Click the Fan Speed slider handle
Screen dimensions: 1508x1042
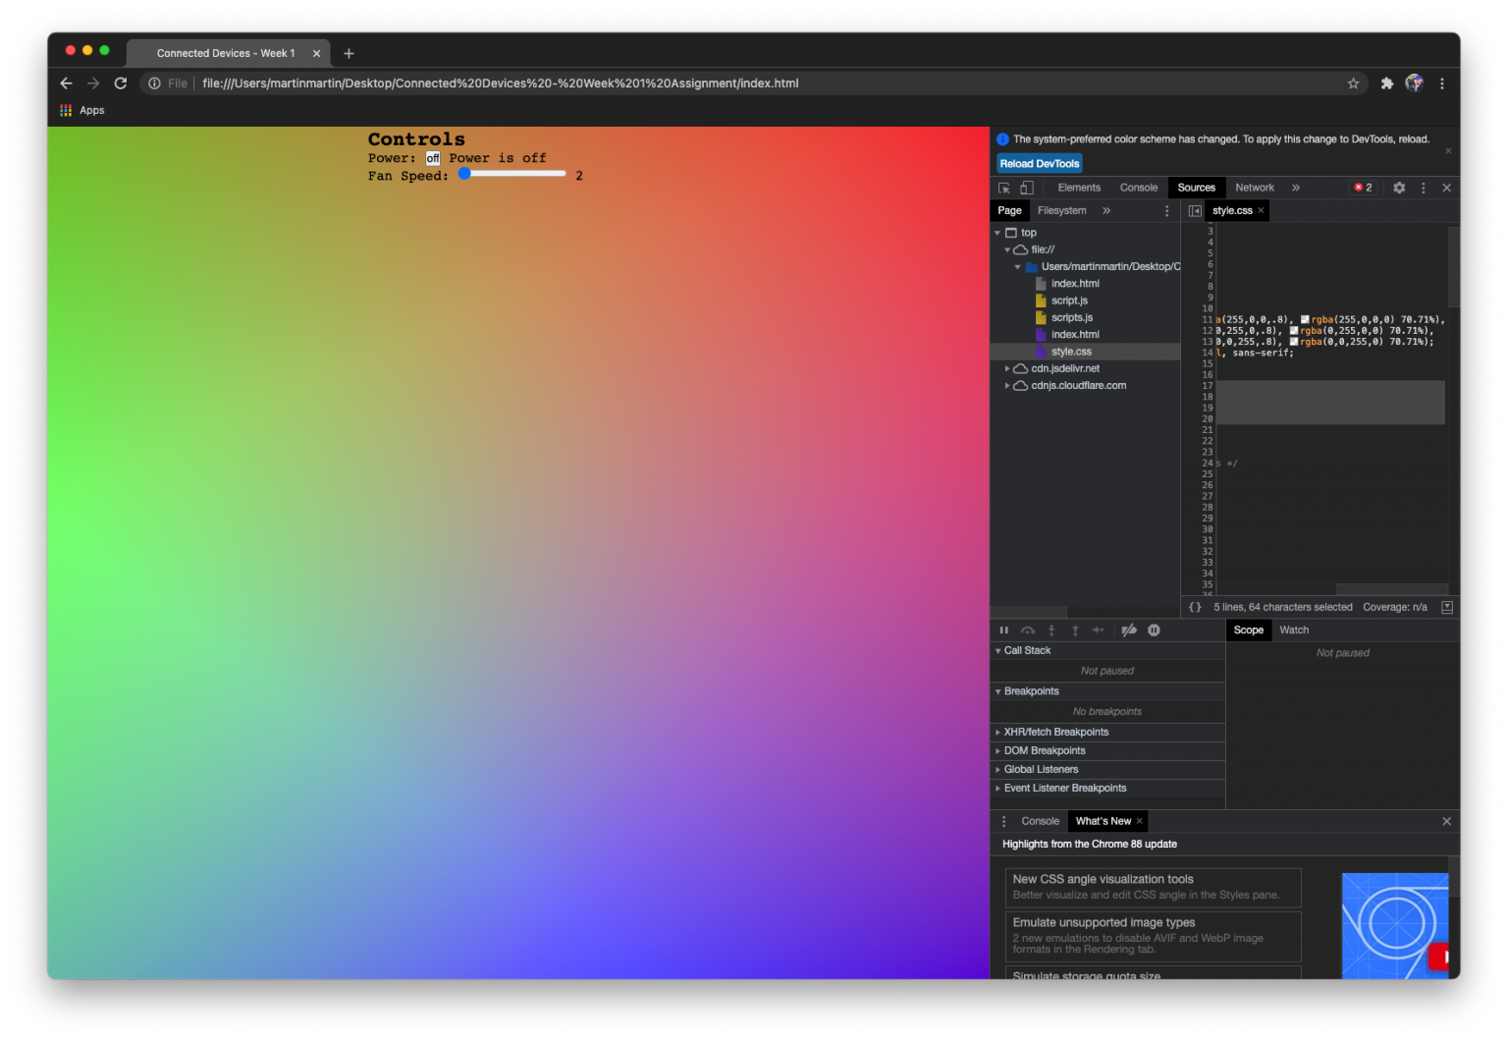tap(465, 174)
